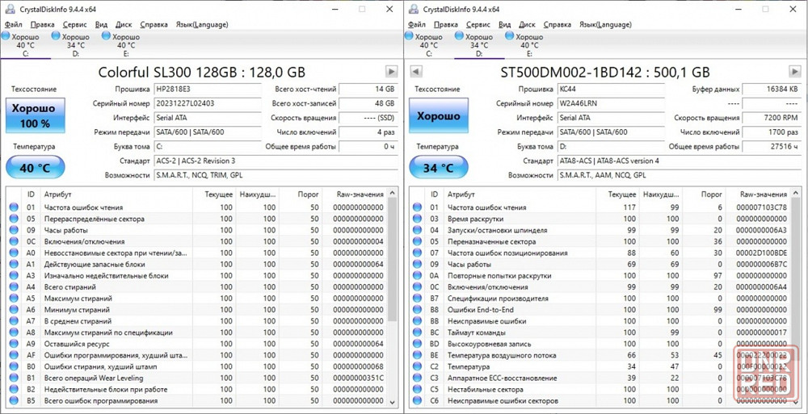
Task: Click status orb for Таймаут команды row
Action: coord(418,332)
